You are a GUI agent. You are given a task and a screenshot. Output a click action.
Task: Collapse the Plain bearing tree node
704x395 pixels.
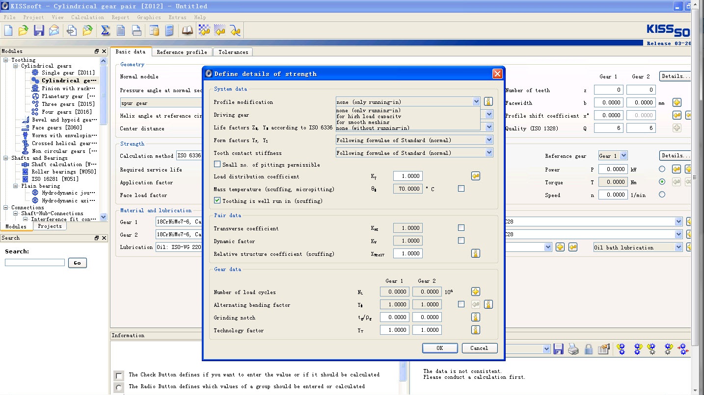tap(16, 186)
